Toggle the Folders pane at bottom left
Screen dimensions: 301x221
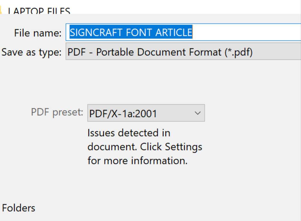[18, 208]
